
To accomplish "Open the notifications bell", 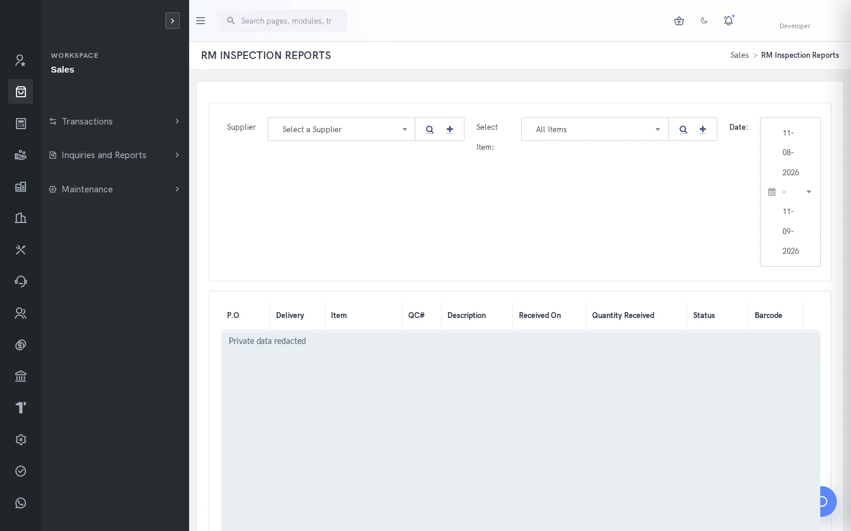I will coord(729,21).
